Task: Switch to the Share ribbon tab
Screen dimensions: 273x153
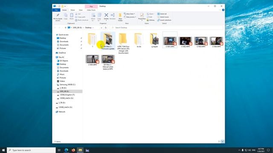Action: [73, 10]
